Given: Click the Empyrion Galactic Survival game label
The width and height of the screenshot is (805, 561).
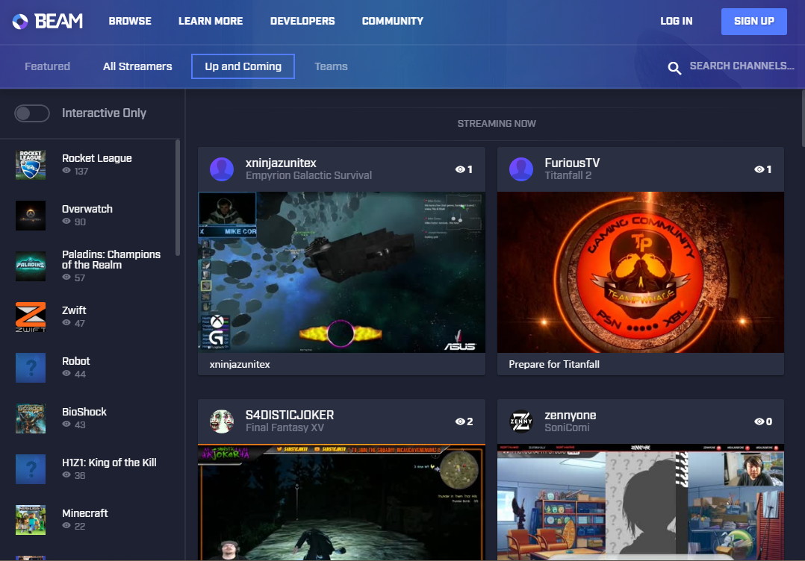Looking at the screenshot, I should coord(308,175).
